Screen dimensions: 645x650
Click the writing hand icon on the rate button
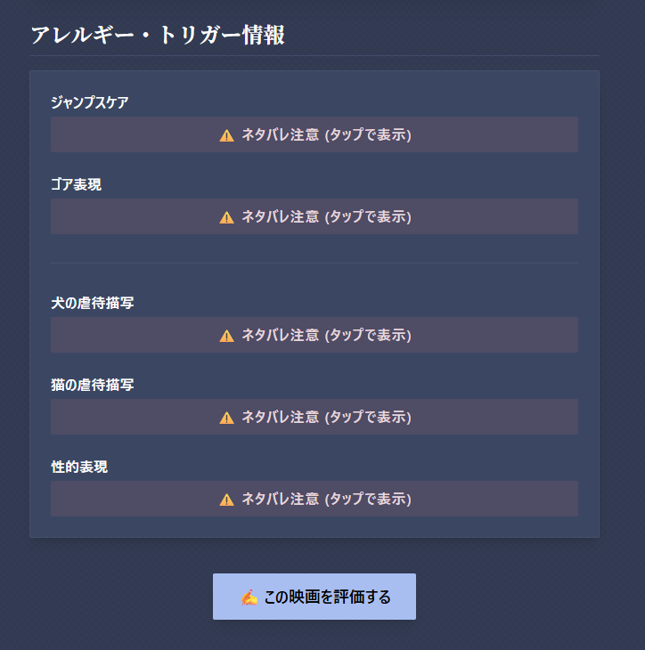(x=249, y=597)
